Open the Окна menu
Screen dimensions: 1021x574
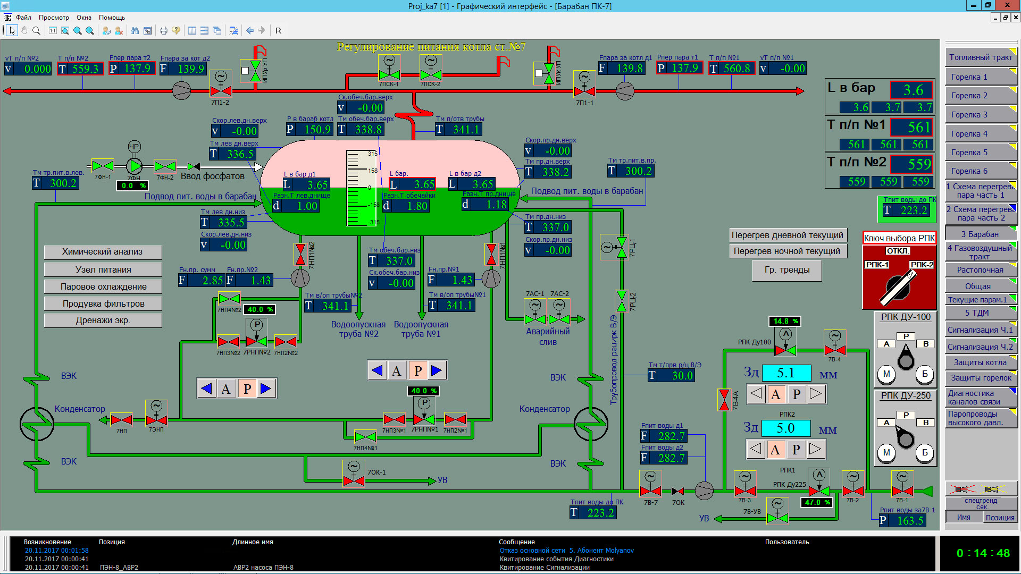pyautogui.click(x=84, y=18)
